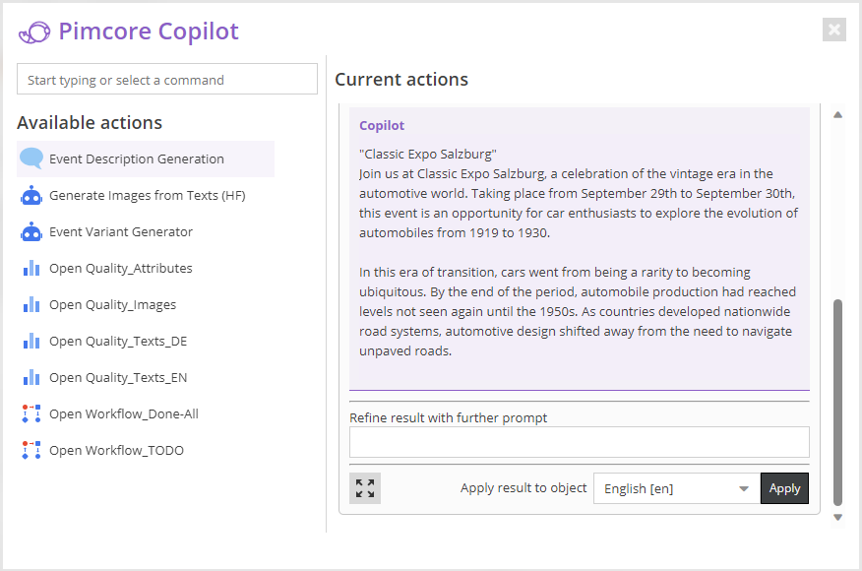
Task: Click the bar chart icon for Open Quality_Images
Action: pyautogui.click(x=31, y=304)
